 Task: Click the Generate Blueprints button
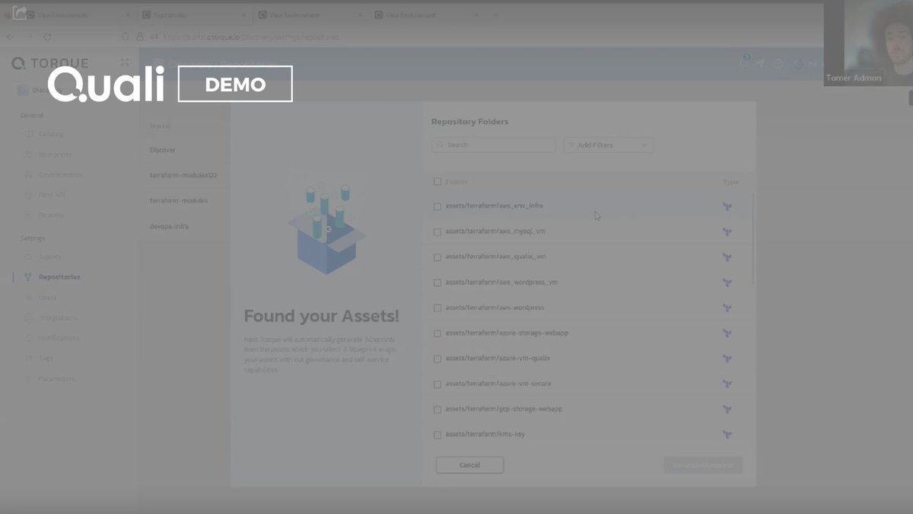pos(703,465)
